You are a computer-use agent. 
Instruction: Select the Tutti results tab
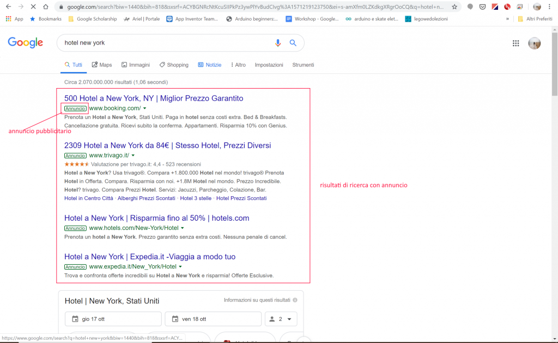[x=74, y=65]
